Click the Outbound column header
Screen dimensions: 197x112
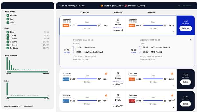(85, 12)
